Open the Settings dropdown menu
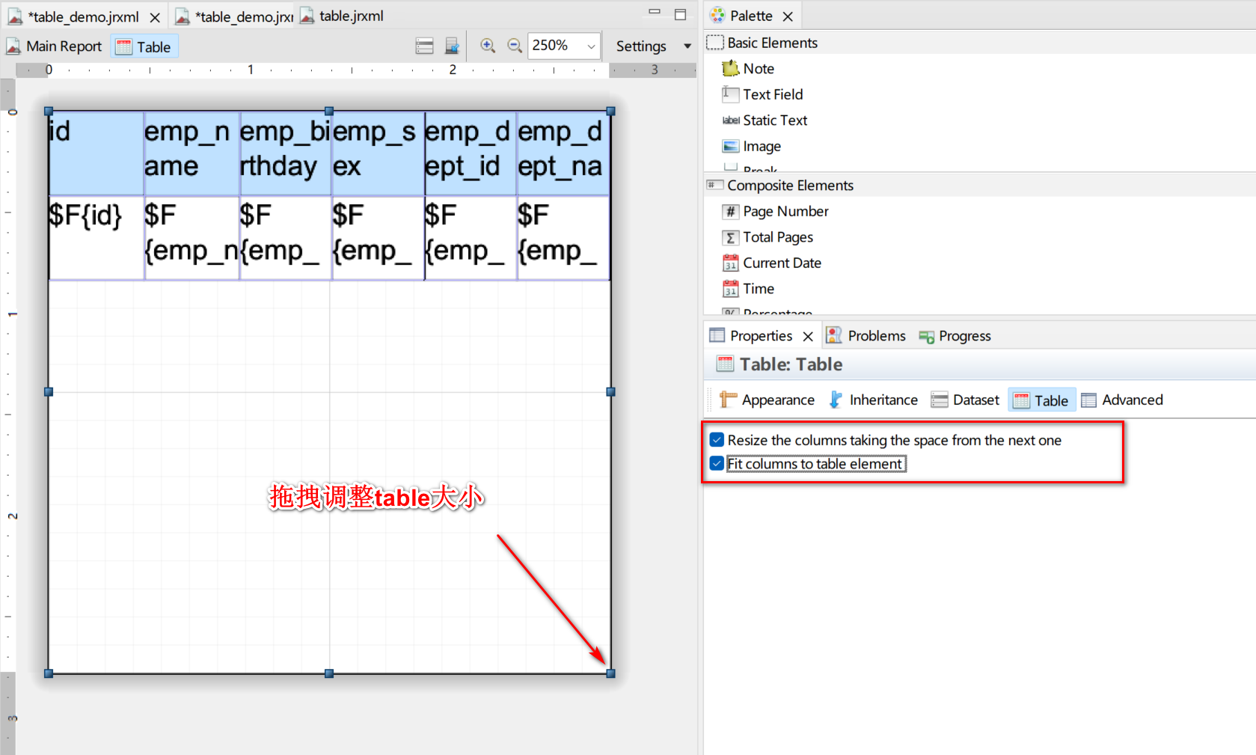Image resolution: width=1256 pixels, height=755 pixels. (687, 46)
